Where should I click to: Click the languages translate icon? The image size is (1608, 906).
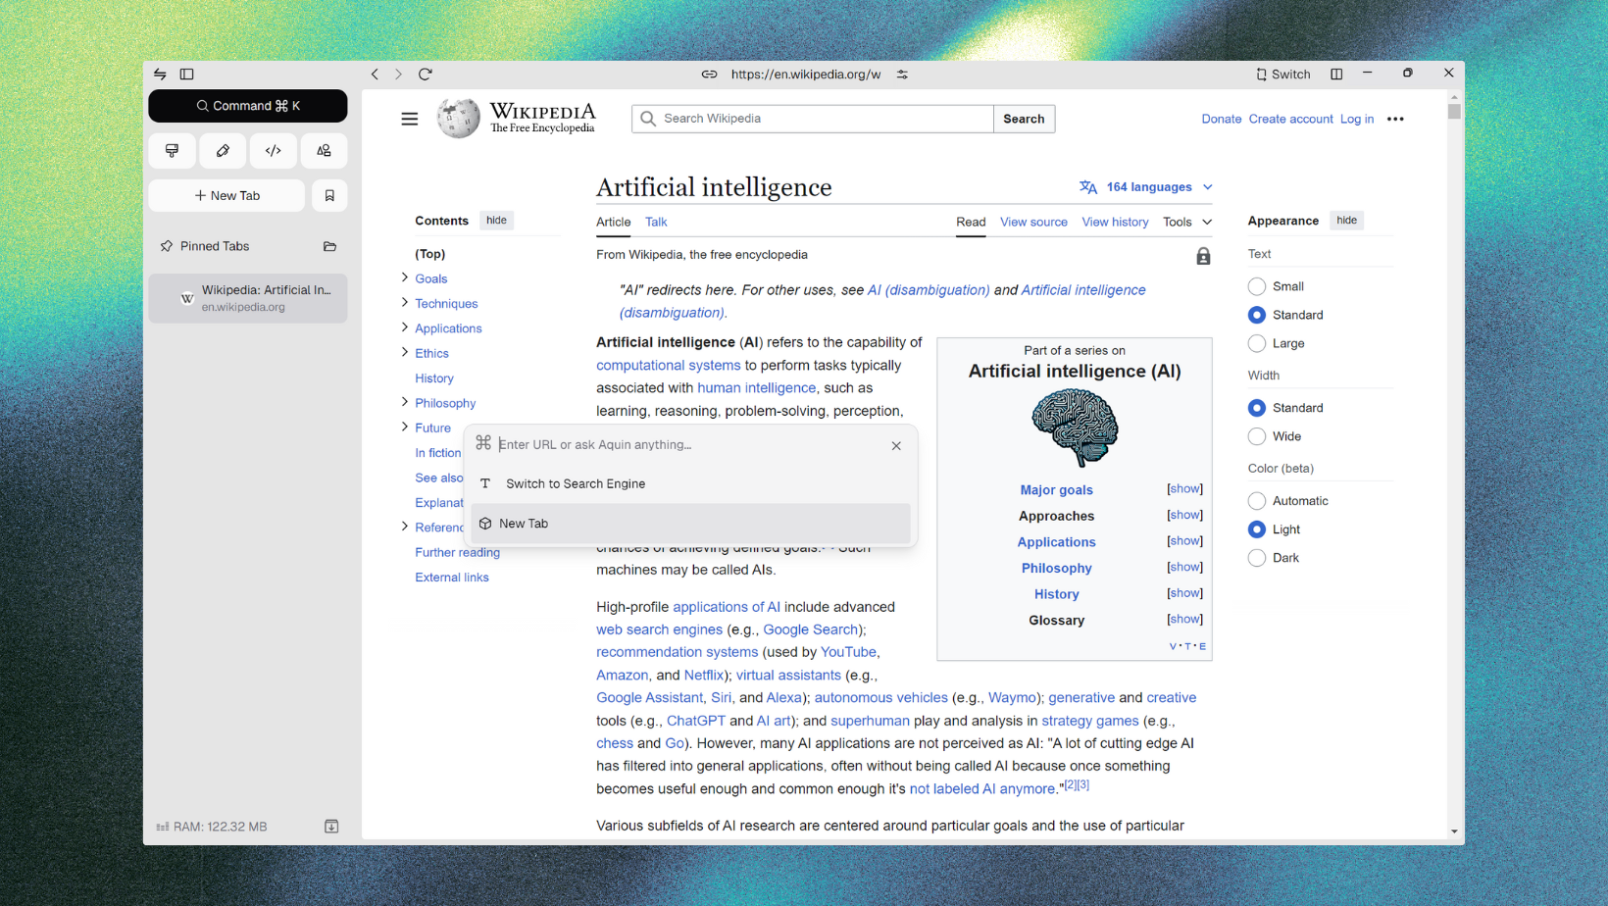pos(1088,187)
